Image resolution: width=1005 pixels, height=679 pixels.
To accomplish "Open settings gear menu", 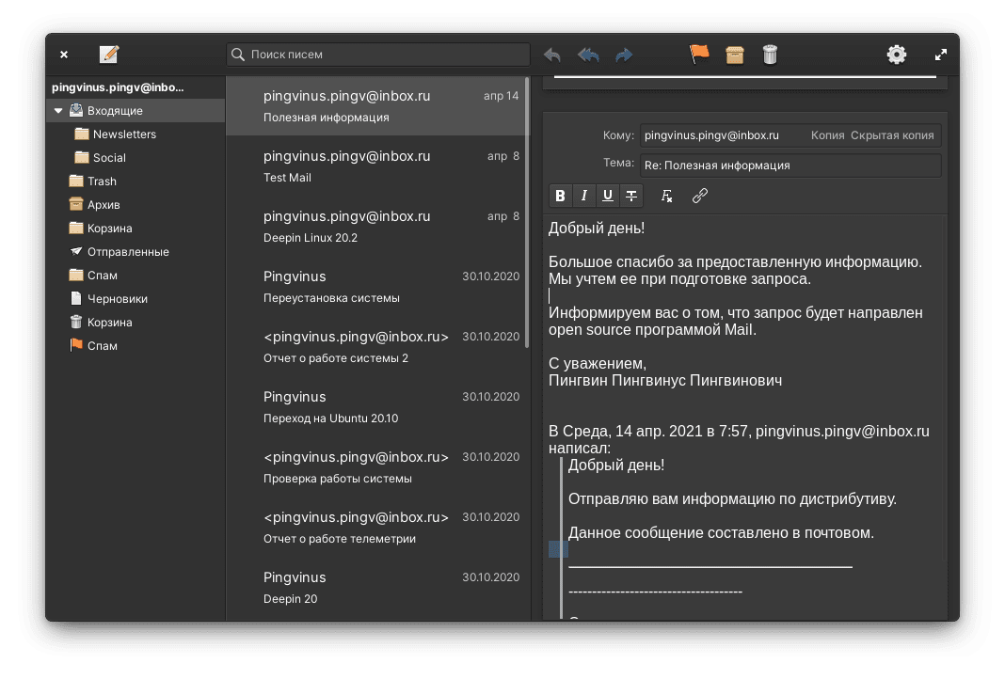I will coord(897,55).
